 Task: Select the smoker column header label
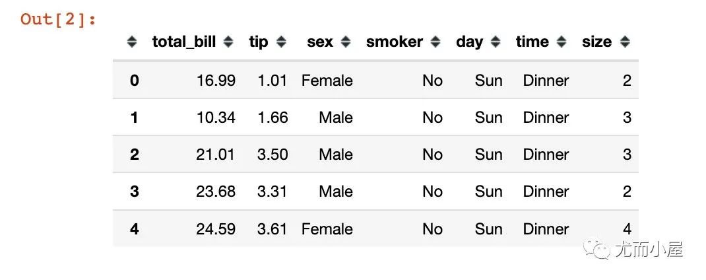395,42
